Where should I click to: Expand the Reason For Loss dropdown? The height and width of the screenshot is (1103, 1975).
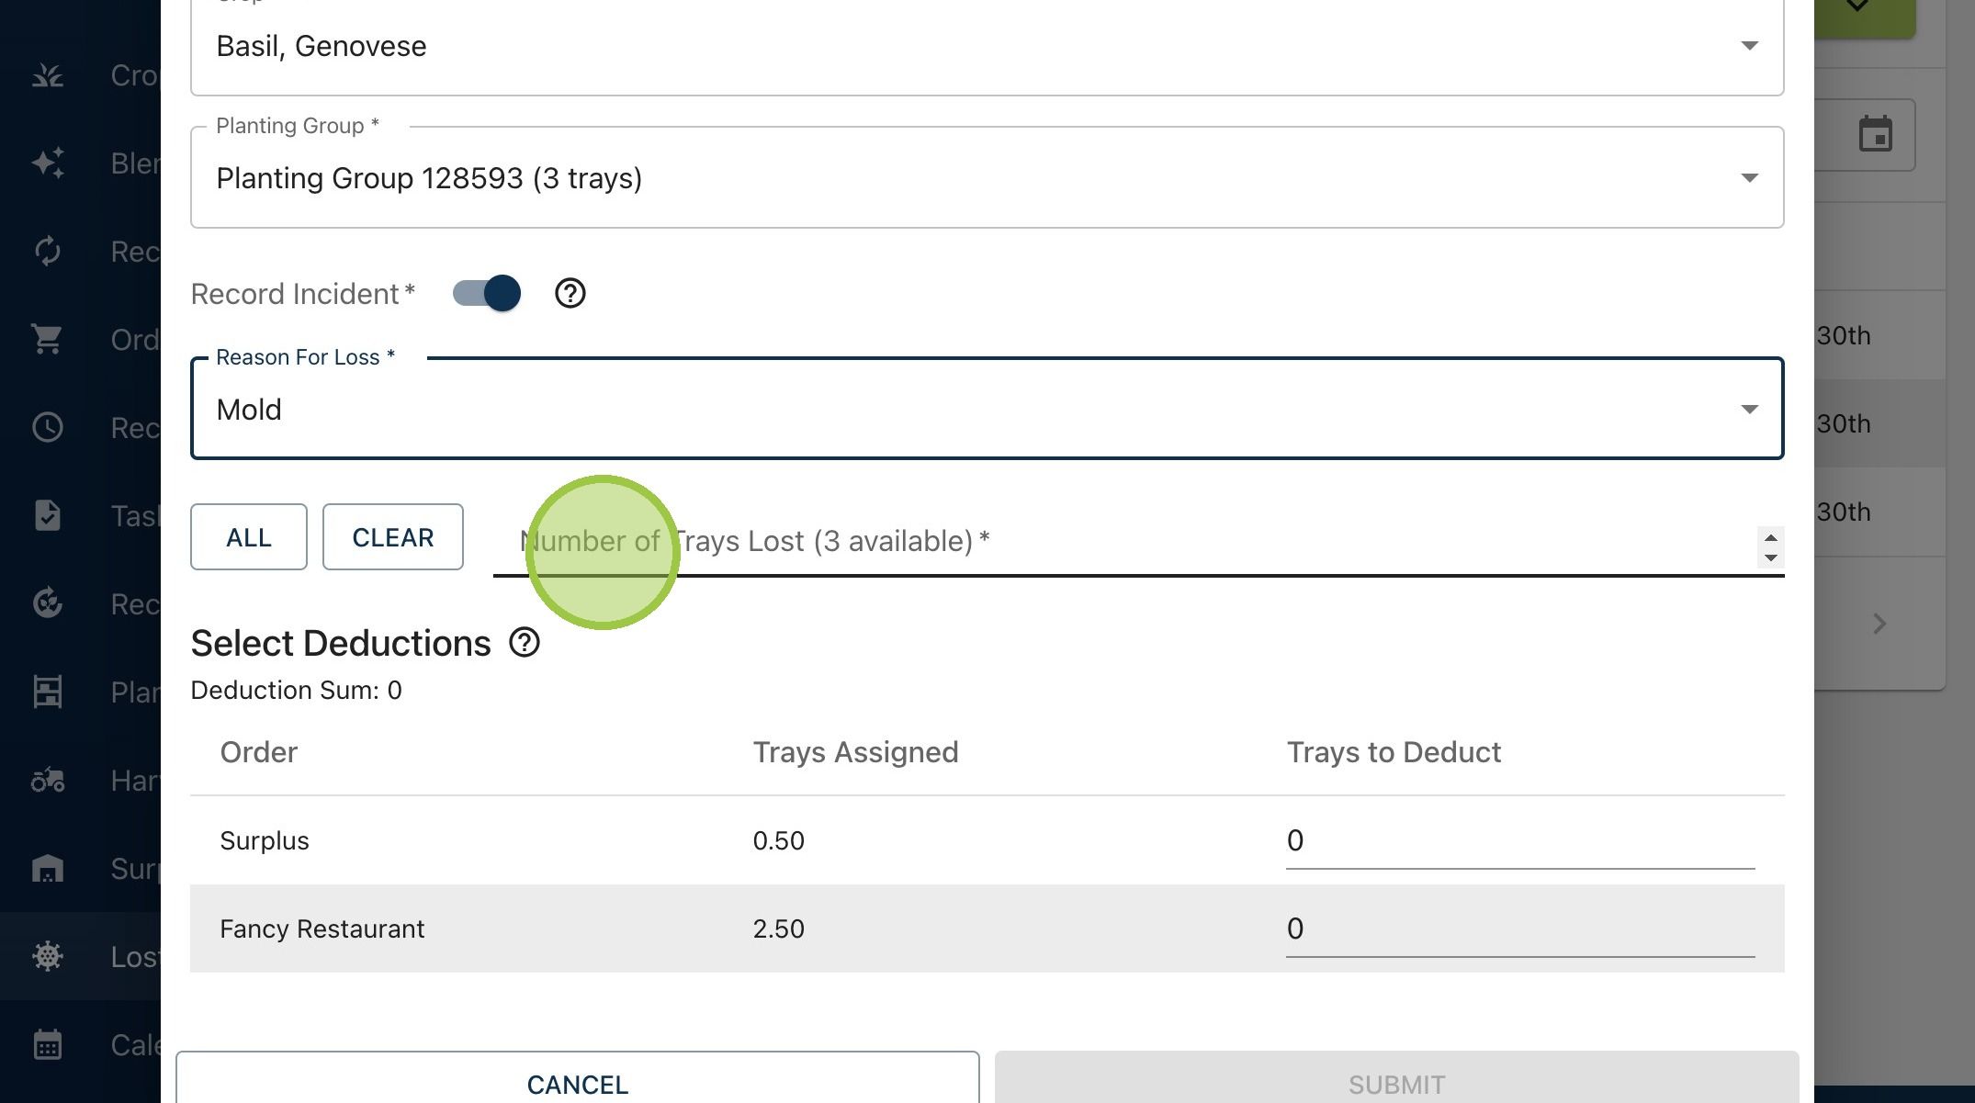(987, 409)
